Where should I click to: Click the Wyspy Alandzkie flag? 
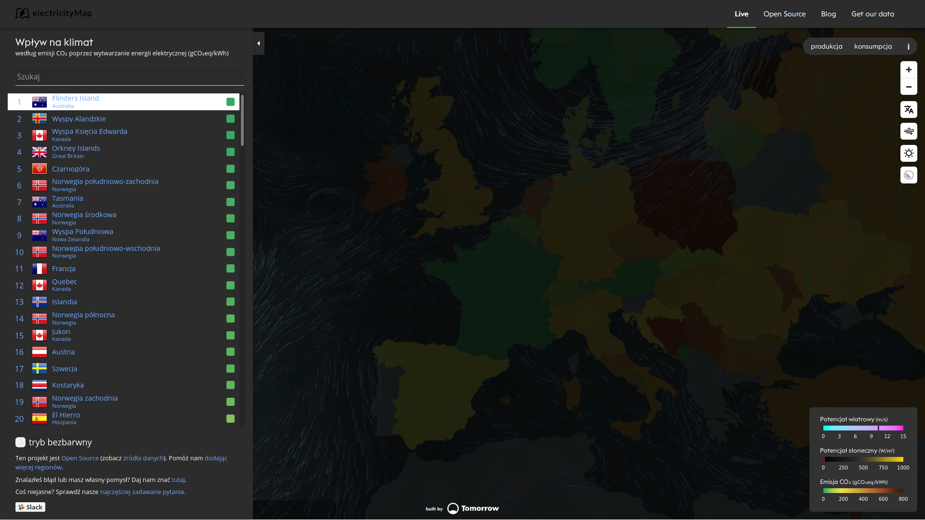point(40,118)
